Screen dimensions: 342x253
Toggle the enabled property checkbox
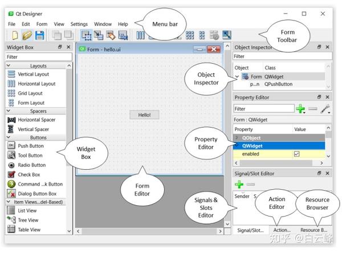pos(296,154)
